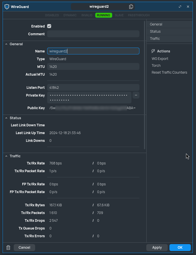Jump to Traffic in the side panel
This screenshot has width=196, height=255.
click(x=170, y=39)
